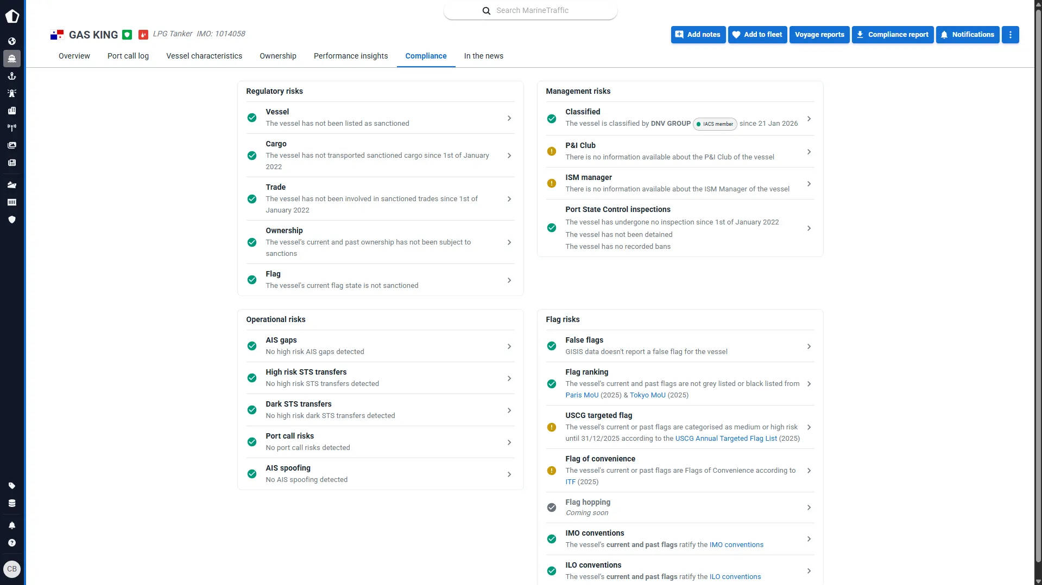Open the cargo ship icon in sidebar
The height and width of the screenshot is (585, 1042).
[12, 185]
